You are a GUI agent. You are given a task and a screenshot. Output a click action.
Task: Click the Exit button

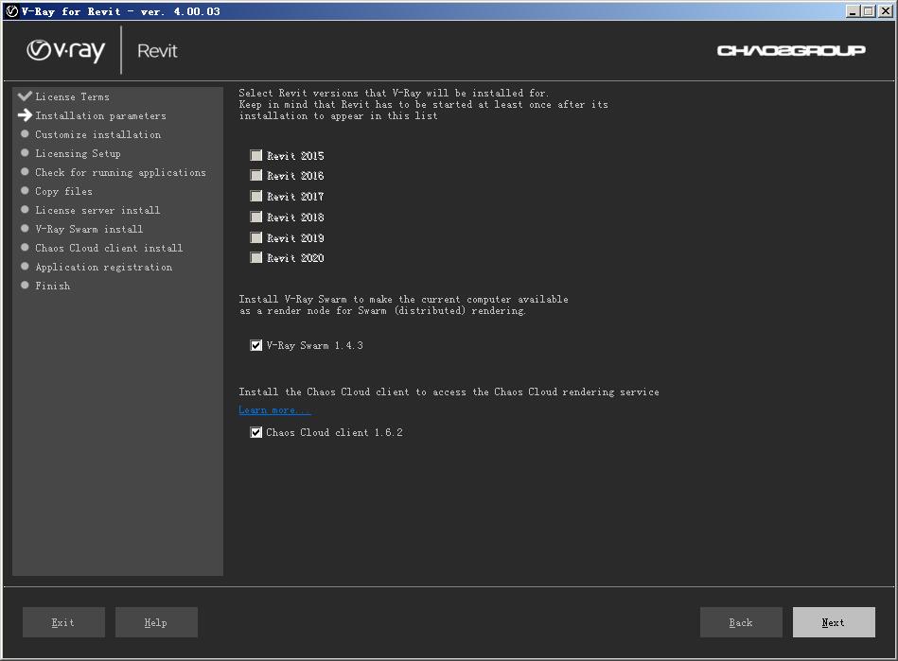click(63, 622)
